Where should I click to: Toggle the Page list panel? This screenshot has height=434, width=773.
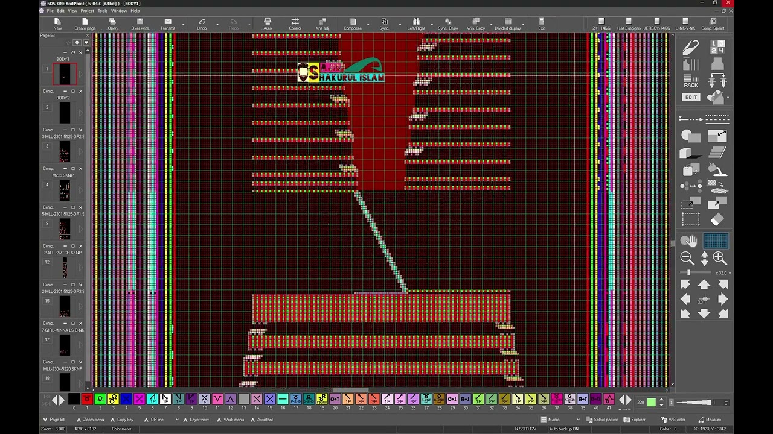54,420
